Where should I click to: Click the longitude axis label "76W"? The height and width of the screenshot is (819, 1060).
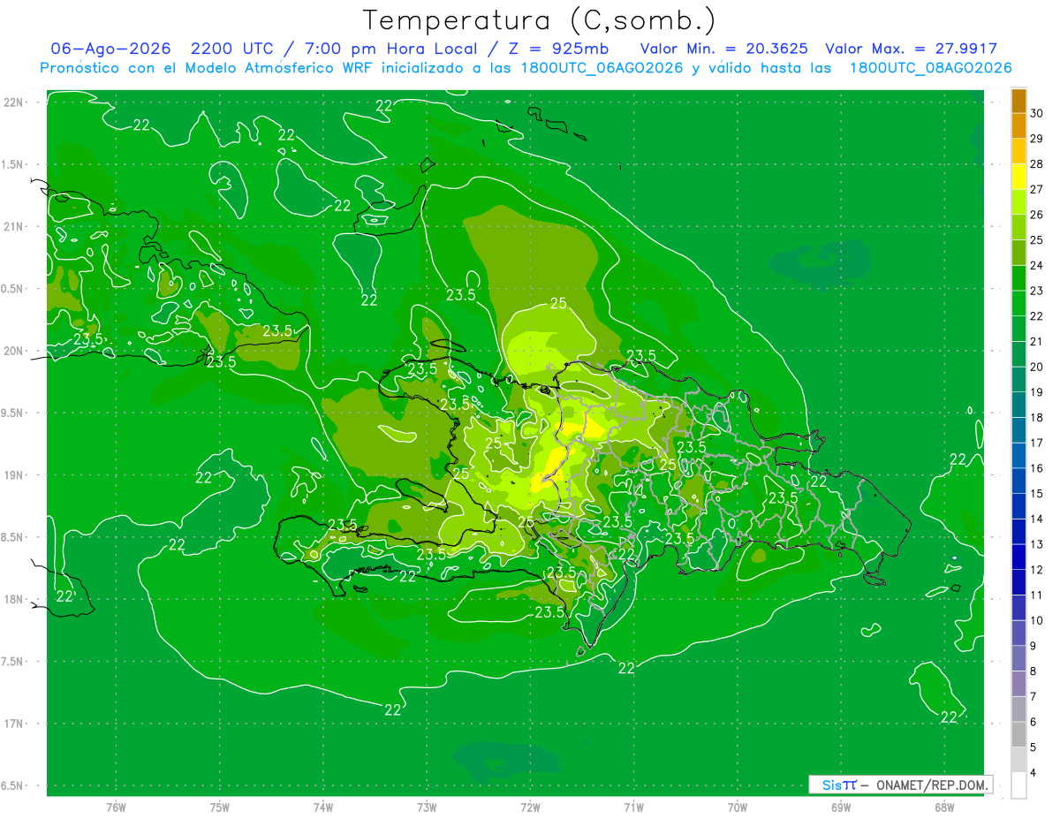[116, 808]
